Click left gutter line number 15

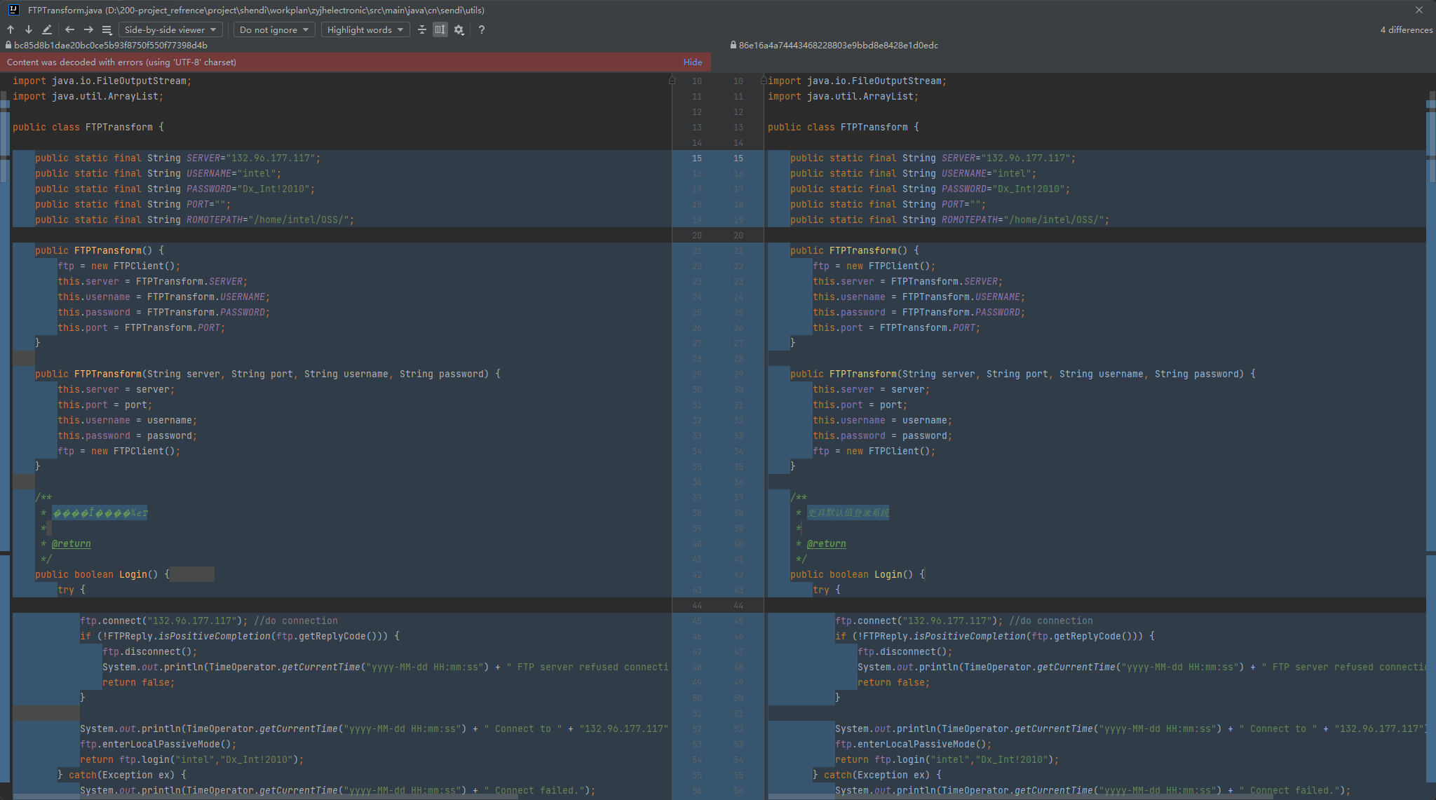[x=696, y=158]
